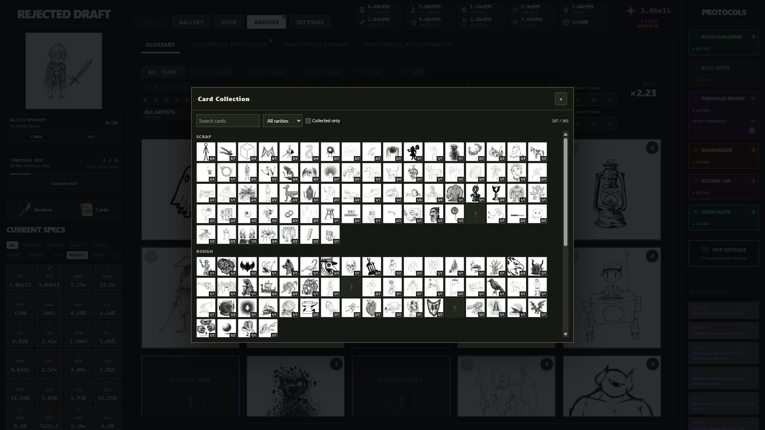Select the cow card in Scrap
Screen dimensions: 765x430
pos(434,172)
